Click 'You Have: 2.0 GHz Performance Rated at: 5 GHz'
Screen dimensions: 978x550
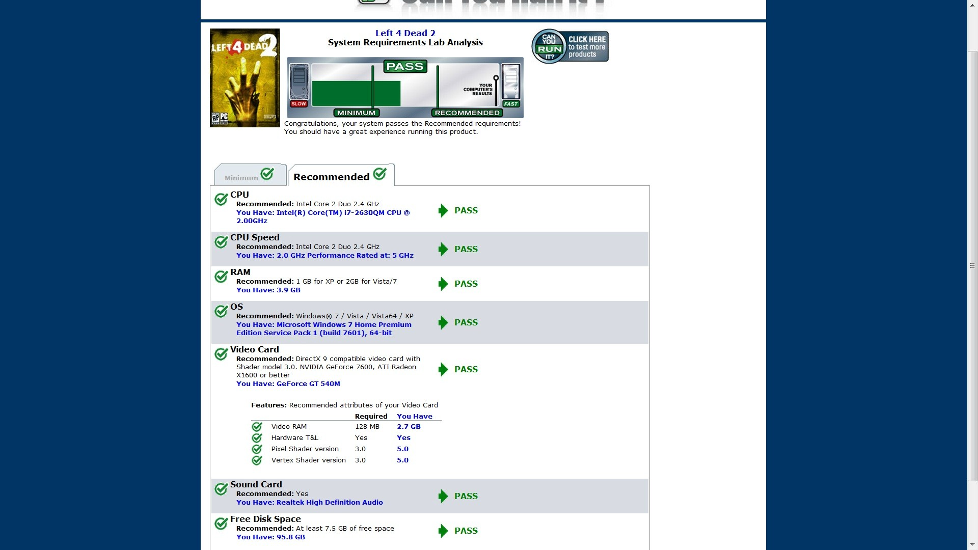click(x=325, y=256)
